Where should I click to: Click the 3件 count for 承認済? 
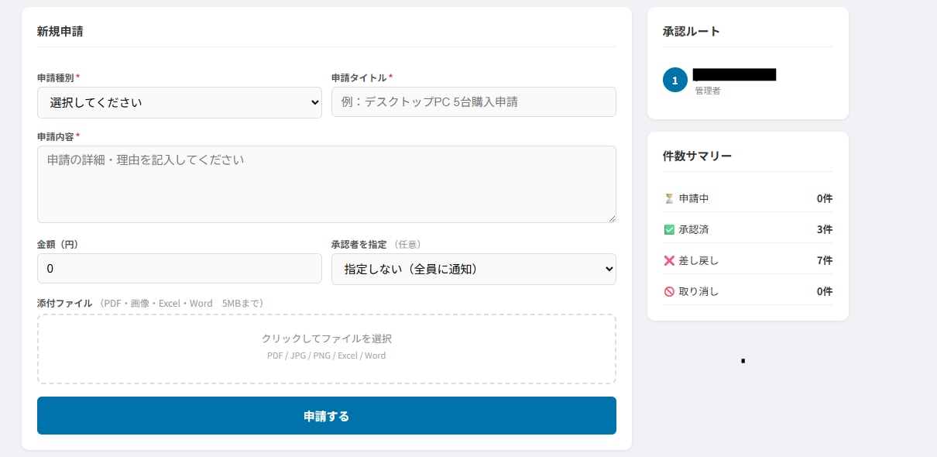825,229
